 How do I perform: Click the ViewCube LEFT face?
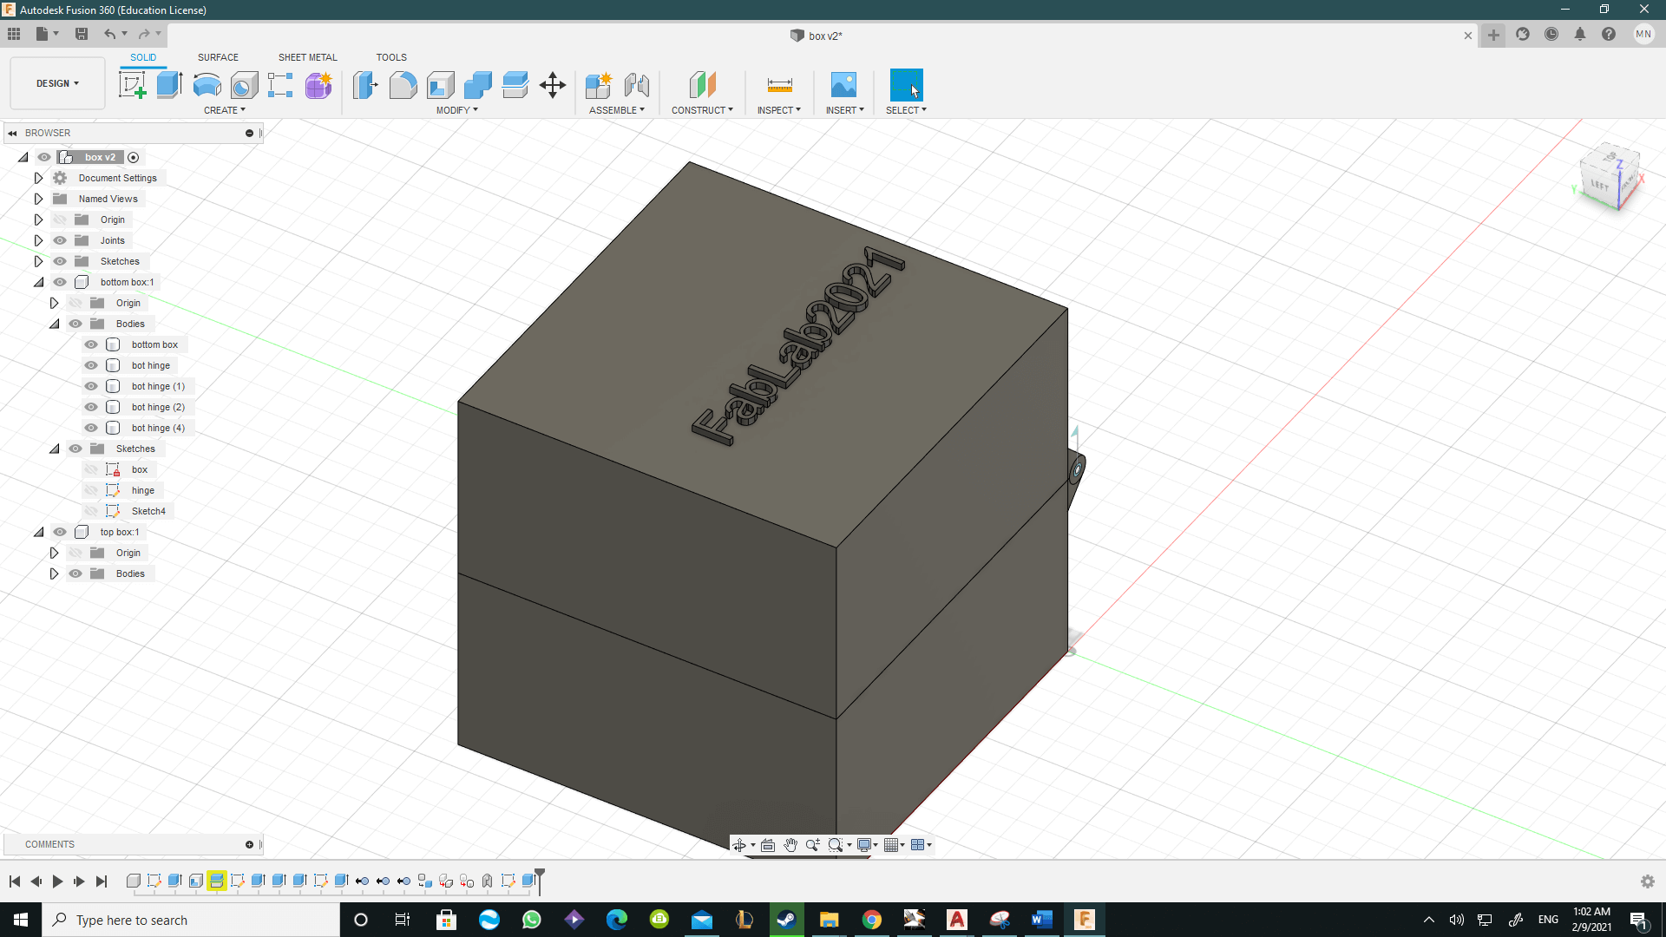tap(1599, 185)
